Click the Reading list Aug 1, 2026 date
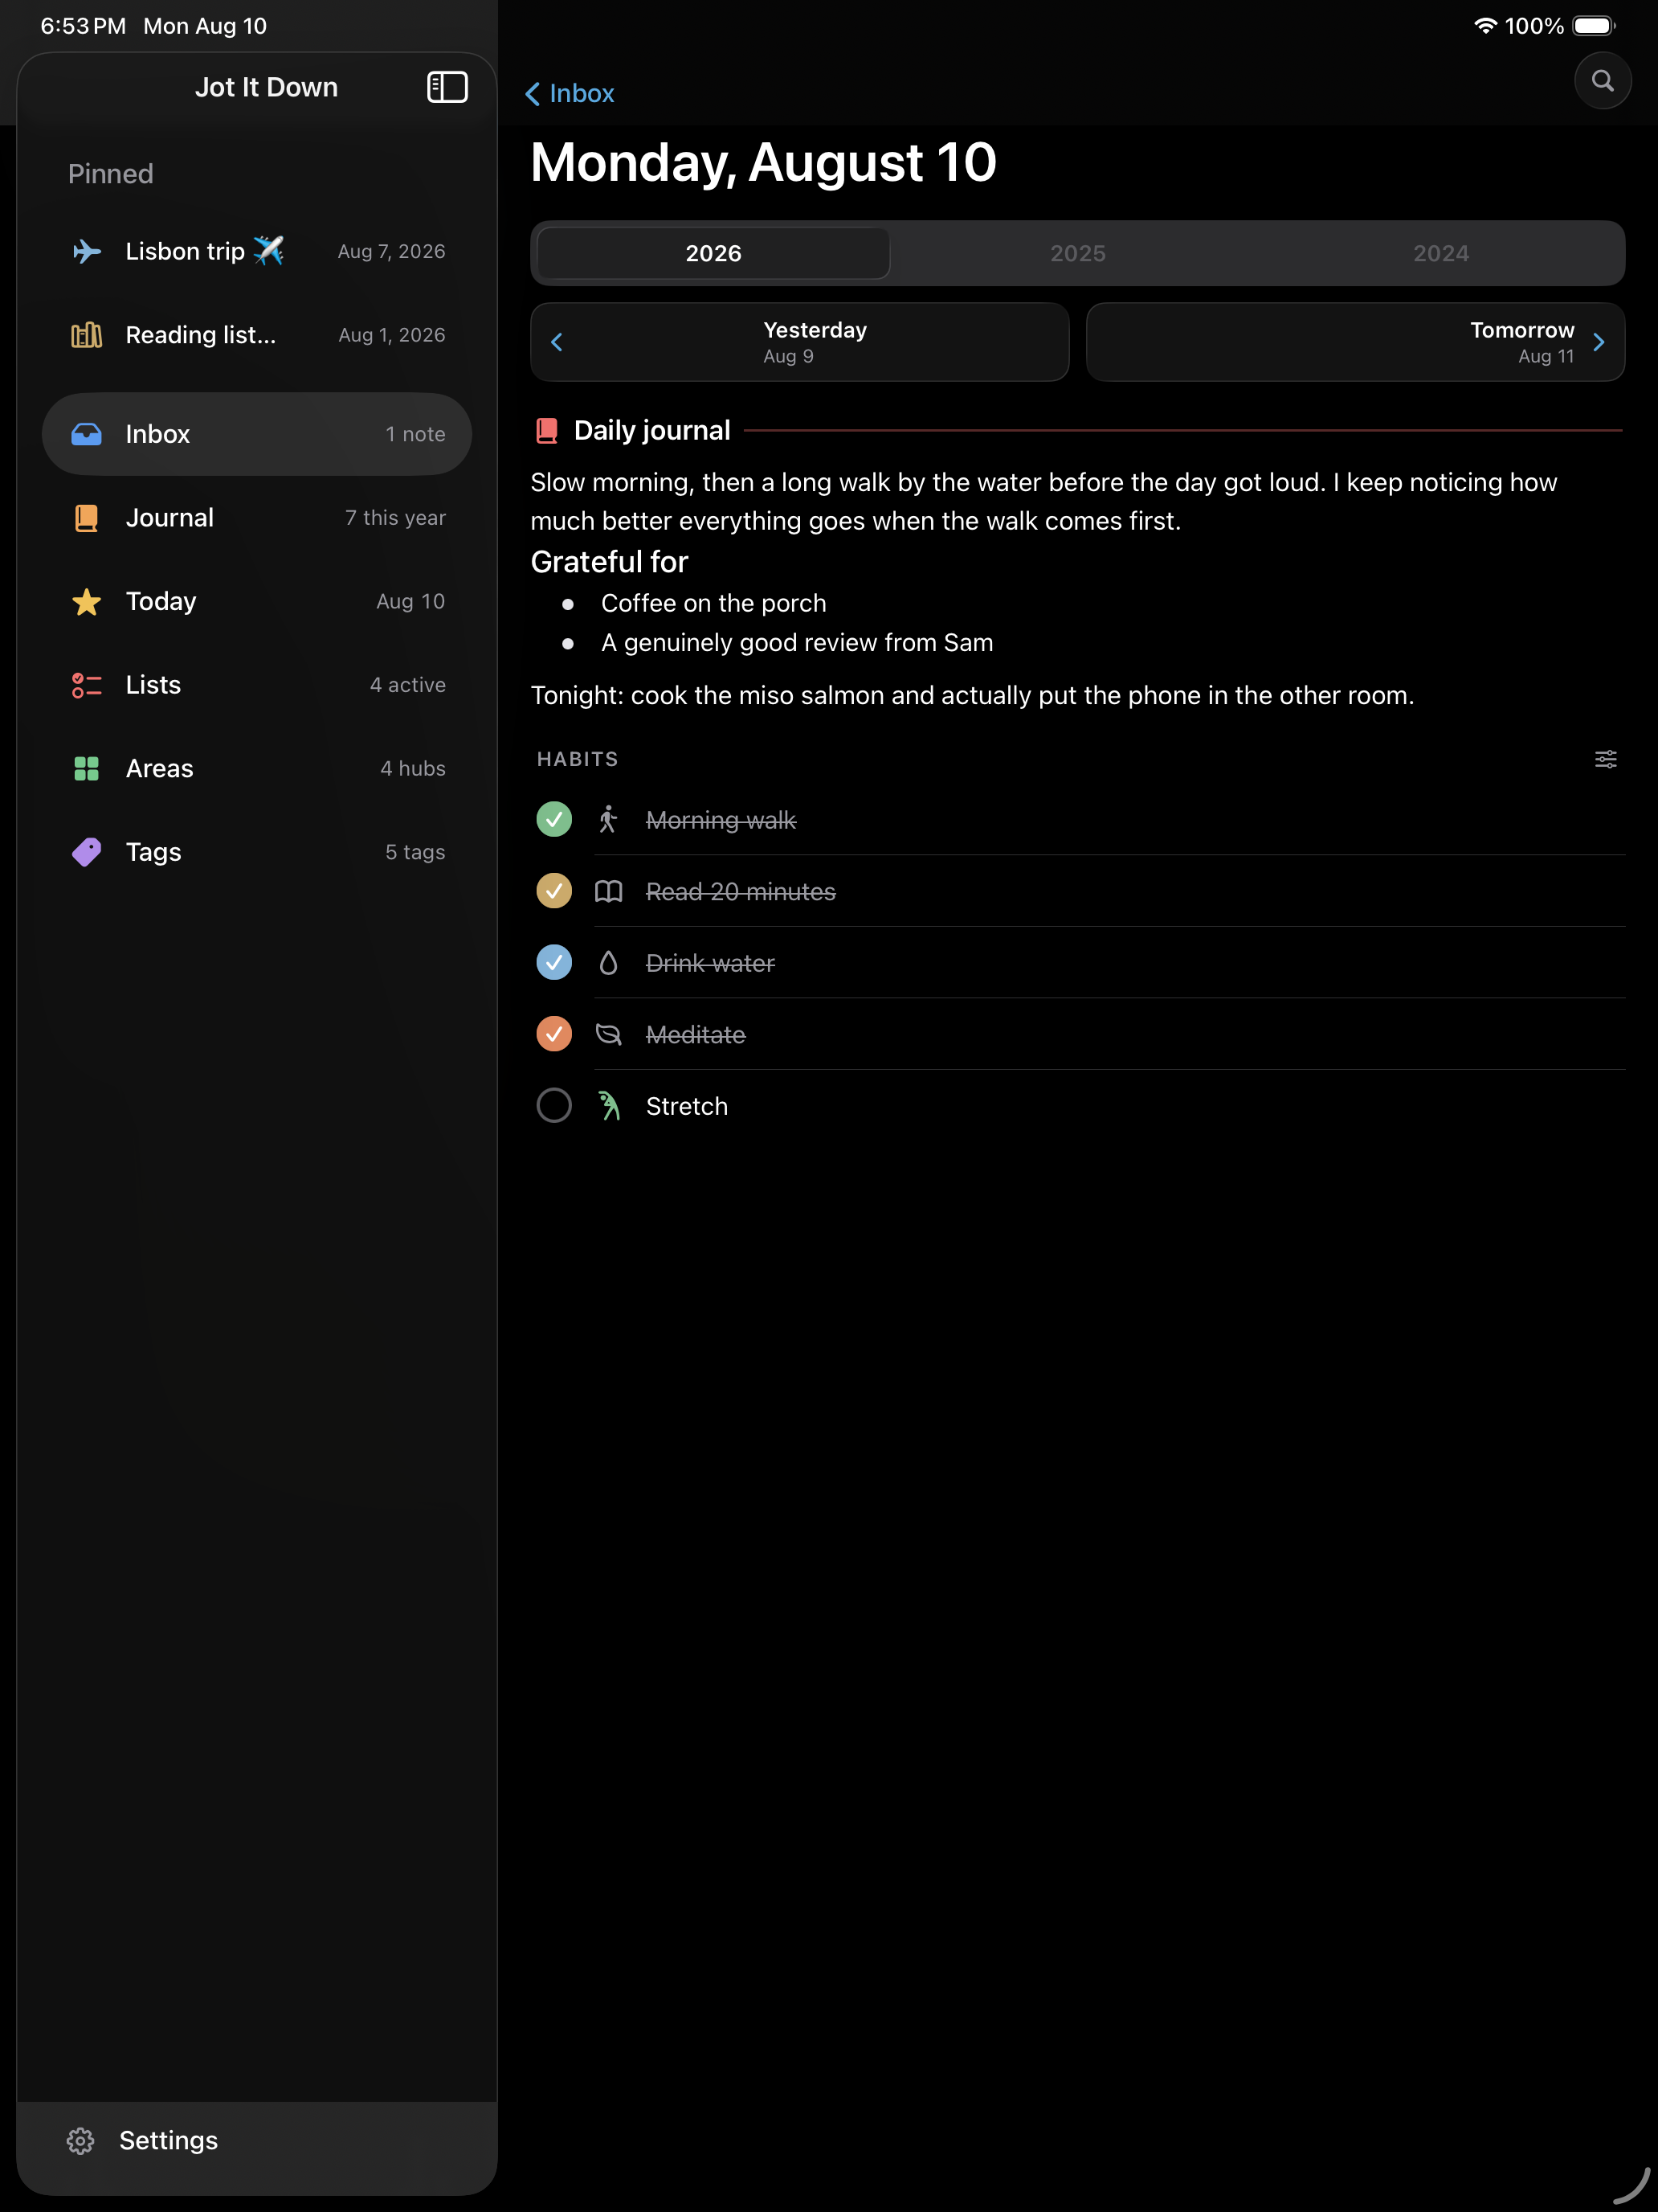This screenshot has width=1658, height=2212. click(392, 335)
